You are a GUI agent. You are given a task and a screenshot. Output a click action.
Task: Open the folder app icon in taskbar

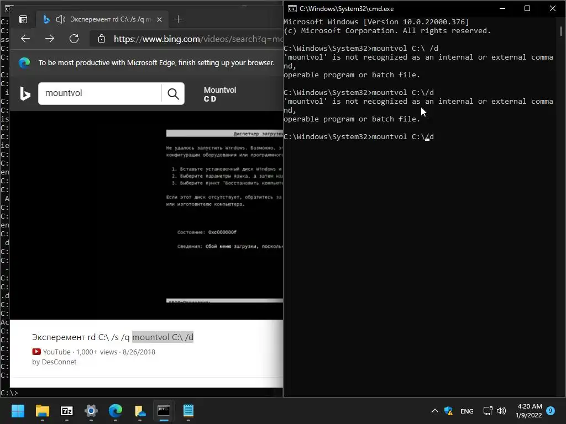(140, 411)
